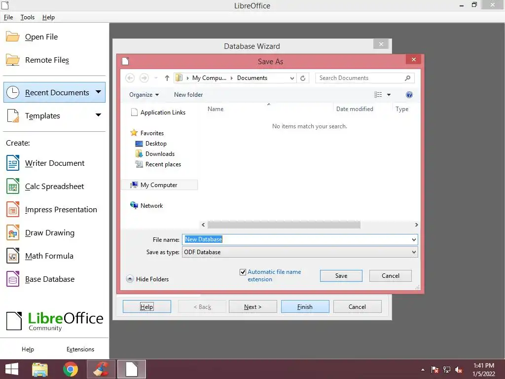This screenshot has height=379, width=505.
Task: Click the Math Formula icon
Action: point(13,256)
